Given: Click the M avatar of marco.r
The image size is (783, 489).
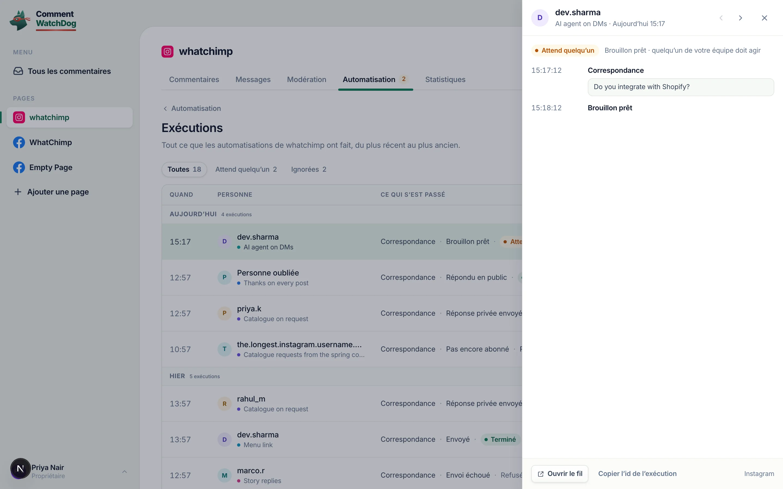Looking at the screenshot, I should click(x=224, y=475).
